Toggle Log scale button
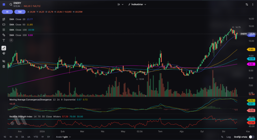This screenshot has height=140, width=257. point(228,137)
